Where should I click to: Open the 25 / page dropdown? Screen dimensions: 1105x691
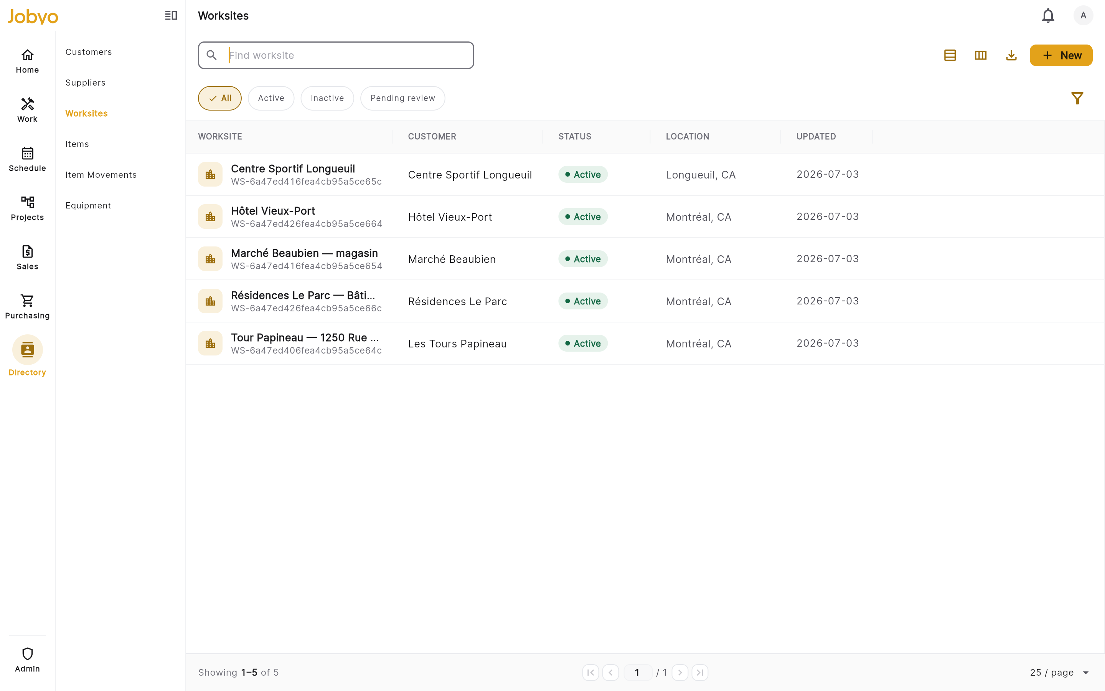tap(1059, 672)
